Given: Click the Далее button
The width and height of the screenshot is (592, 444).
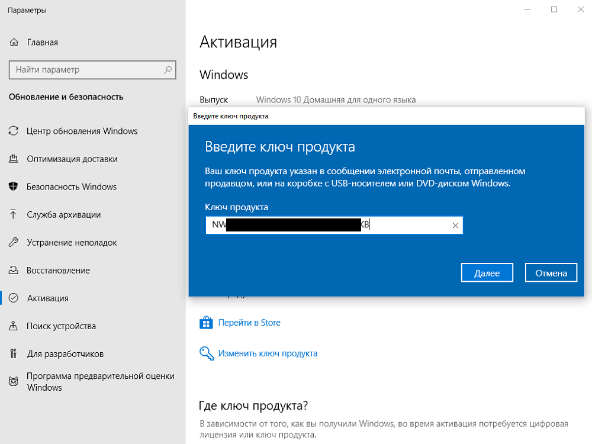Looking at the screenshot, I should click(x=487, y=272).
